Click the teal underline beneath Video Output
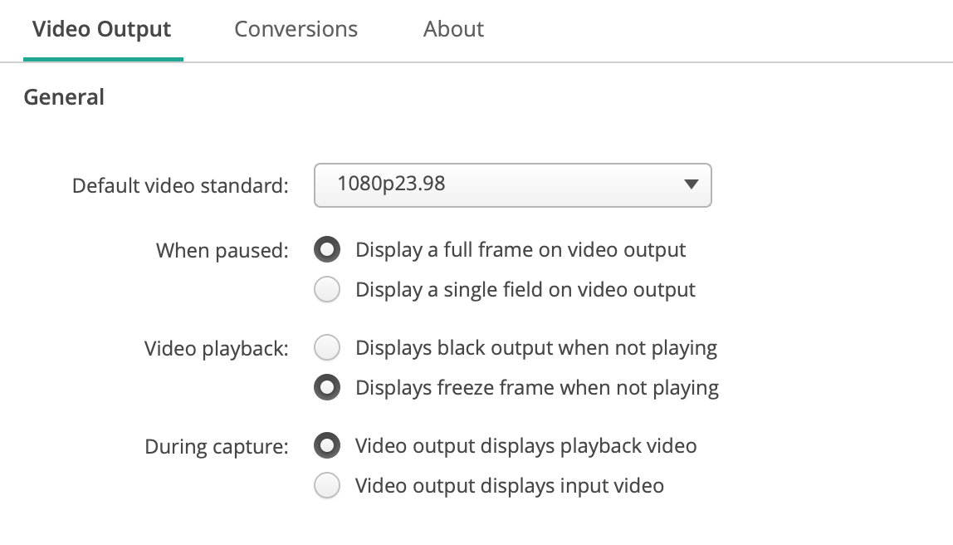This screenshot has height=545, width=953. [103, 58]
